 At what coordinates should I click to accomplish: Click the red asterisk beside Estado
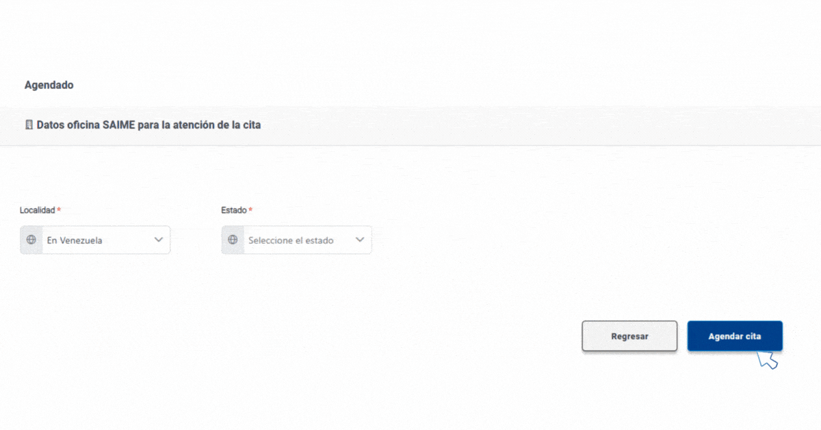coord(250,210)
